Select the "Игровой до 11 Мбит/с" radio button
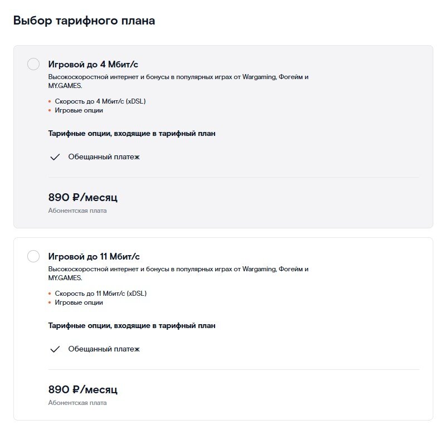This screenshot has width=440, height=425. point(33,256)
